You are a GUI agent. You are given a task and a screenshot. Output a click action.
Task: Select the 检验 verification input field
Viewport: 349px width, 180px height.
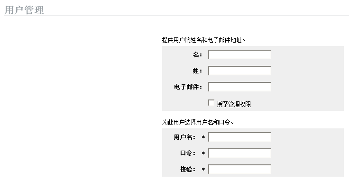coord(240,169)
